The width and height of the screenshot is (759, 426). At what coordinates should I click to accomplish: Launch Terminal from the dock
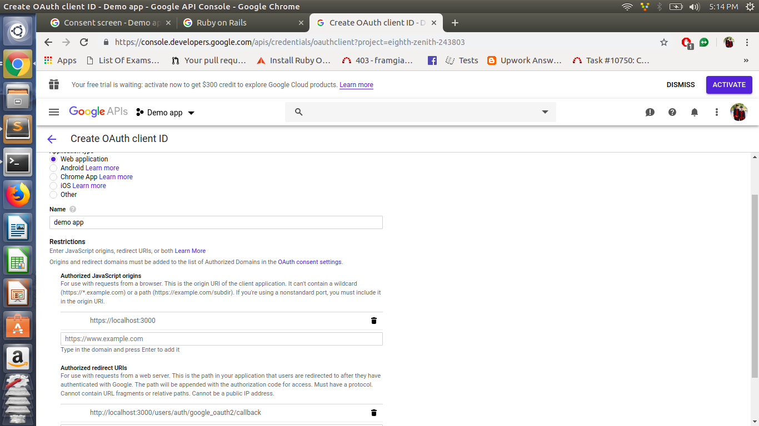18,163
